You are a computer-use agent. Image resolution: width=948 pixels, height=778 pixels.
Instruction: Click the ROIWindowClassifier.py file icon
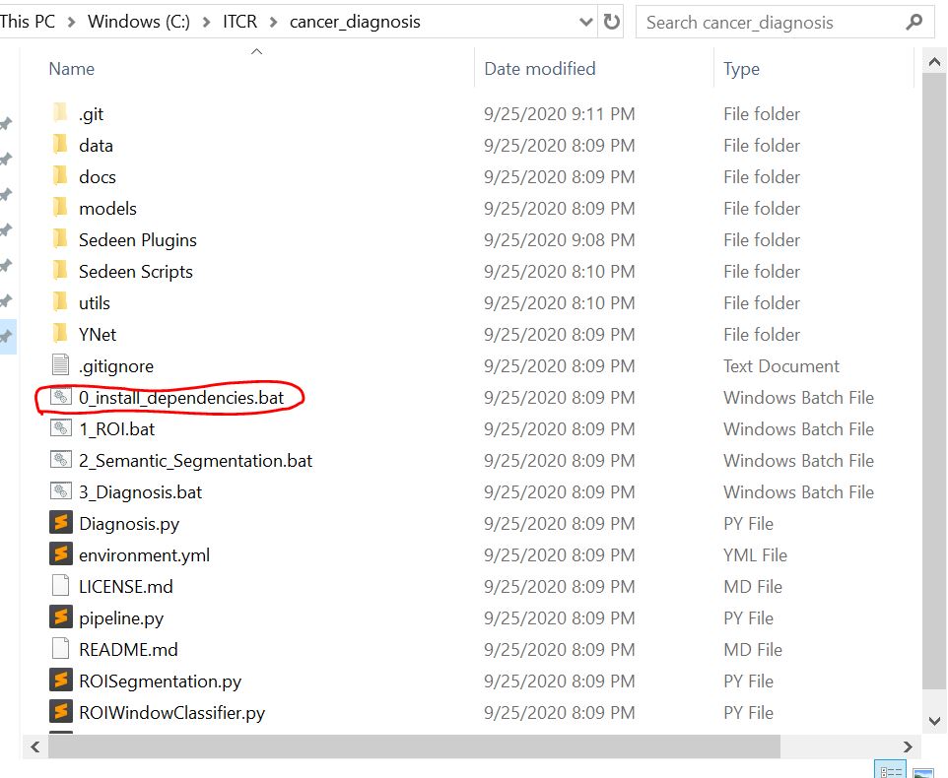[x=60, y=712]
